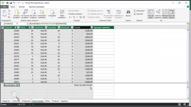This screenshot has height=107, width=191.
Task: Expand the Autosuma dropdown arrow
Action: 145,11
